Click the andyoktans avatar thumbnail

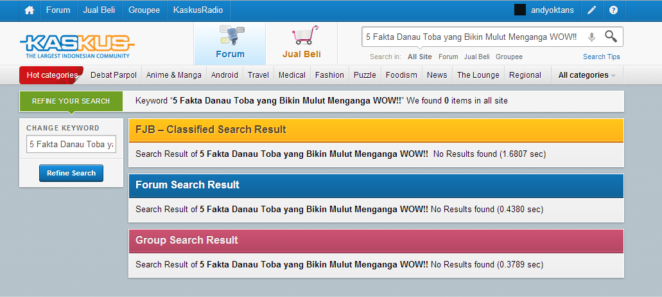click(x=519, y=10)
